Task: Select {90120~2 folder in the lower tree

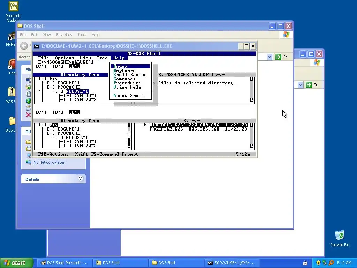Action: [x=85, y=146]
